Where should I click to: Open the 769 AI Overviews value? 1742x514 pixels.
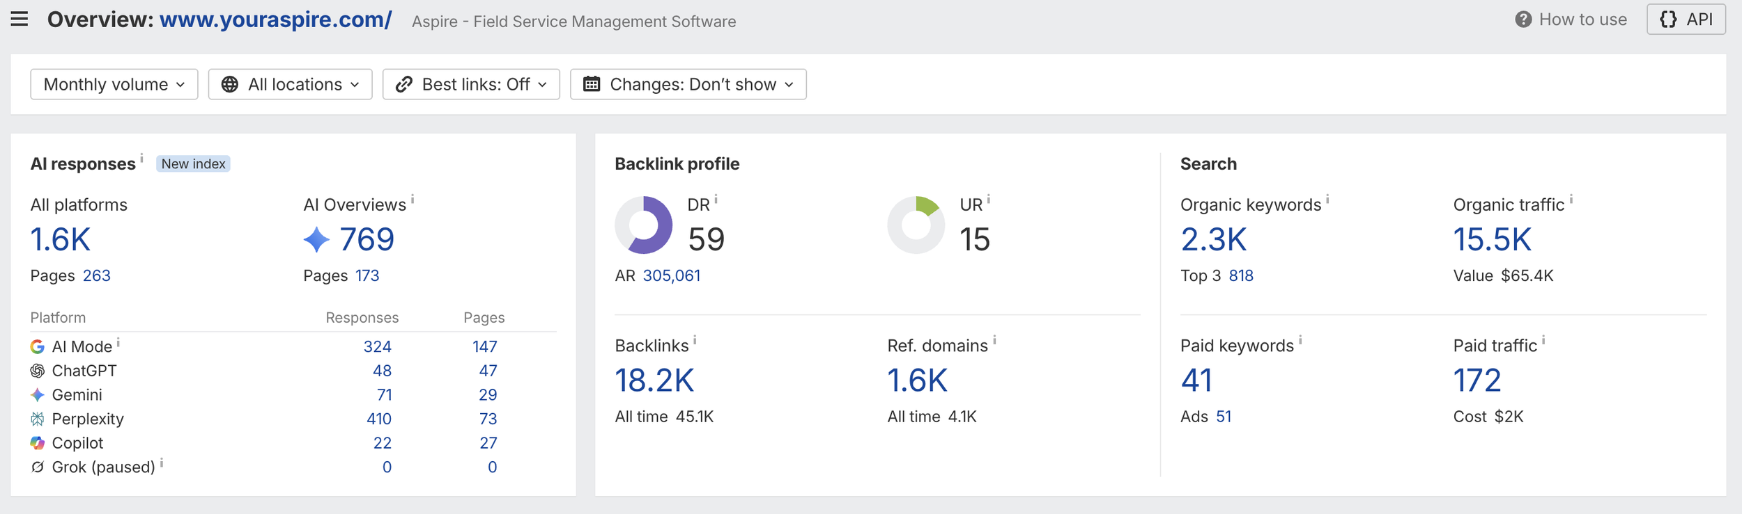click(367, 239)
